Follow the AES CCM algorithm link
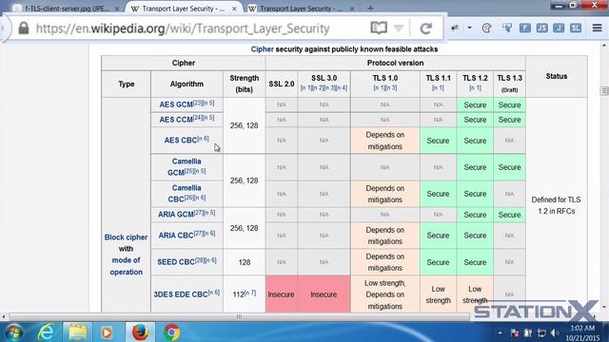Viewport: 609px width, 342px height. pos(176,120)
